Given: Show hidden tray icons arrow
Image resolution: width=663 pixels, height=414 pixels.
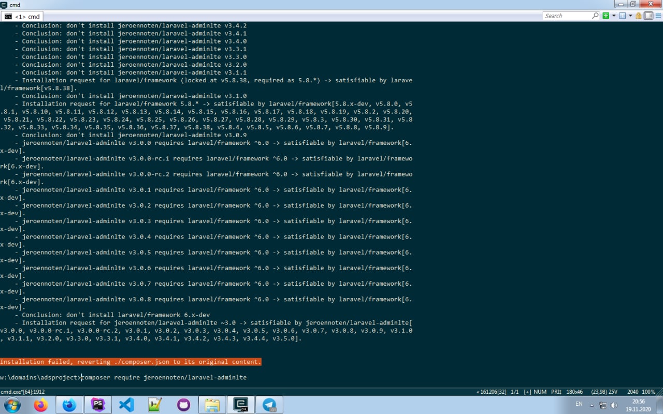Looking at the screenshot, I should pyautogui.click(x=592, y=405).
